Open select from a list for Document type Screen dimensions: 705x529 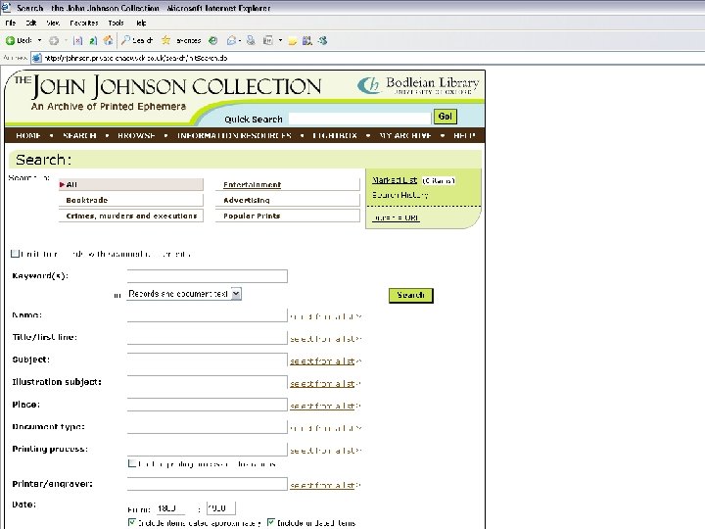325,428
